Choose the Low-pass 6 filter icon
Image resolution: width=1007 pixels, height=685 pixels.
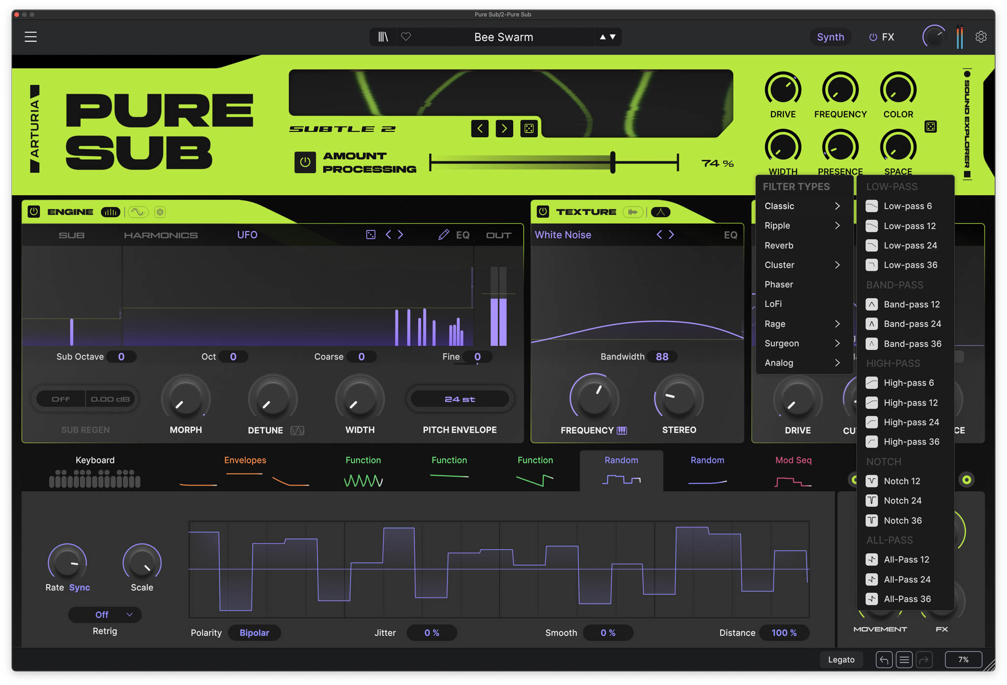pos(872,206)
